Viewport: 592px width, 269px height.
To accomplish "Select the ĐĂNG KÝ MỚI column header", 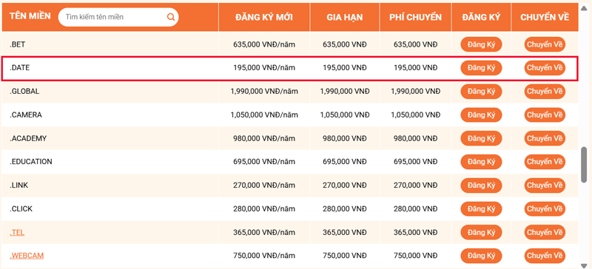I will click(x=264, y=17).
